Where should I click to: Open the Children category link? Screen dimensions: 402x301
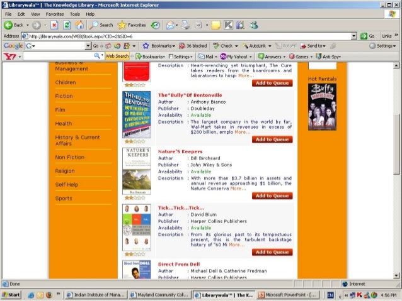(66, 82)
